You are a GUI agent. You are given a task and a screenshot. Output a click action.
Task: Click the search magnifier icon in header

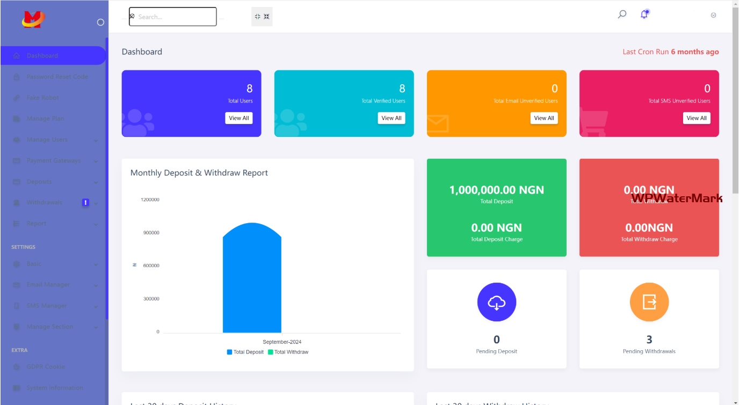[622, 14]
